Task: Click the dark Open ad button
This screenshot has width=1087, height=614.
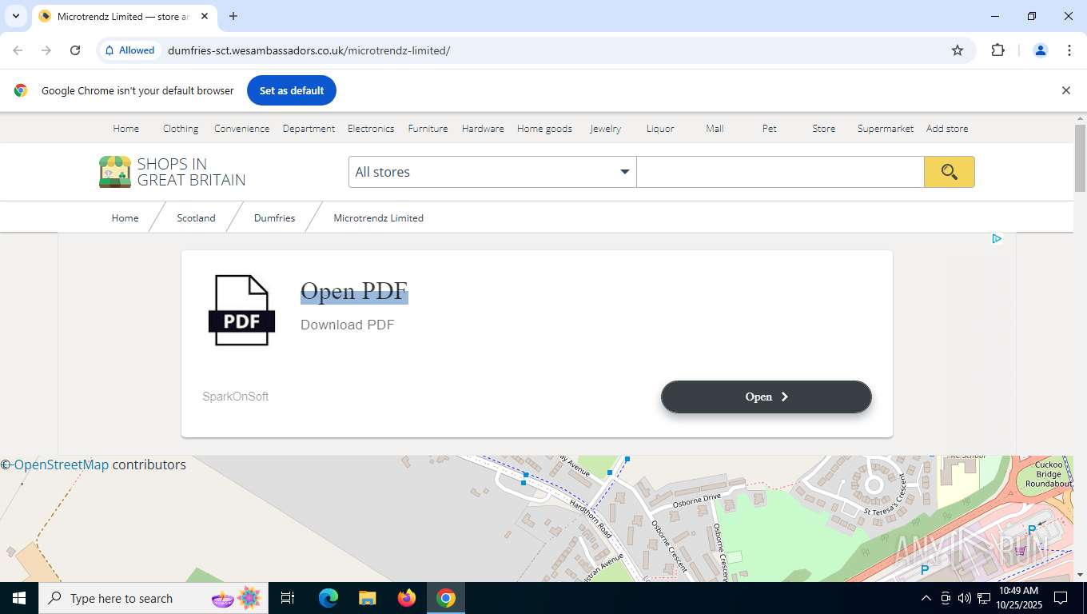Action: (x=766, y=397)
